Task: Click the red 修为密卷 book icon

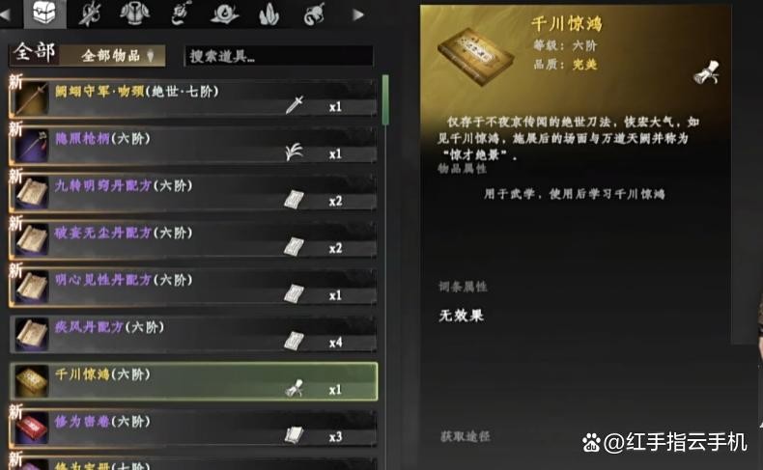Action: [31, 429]
